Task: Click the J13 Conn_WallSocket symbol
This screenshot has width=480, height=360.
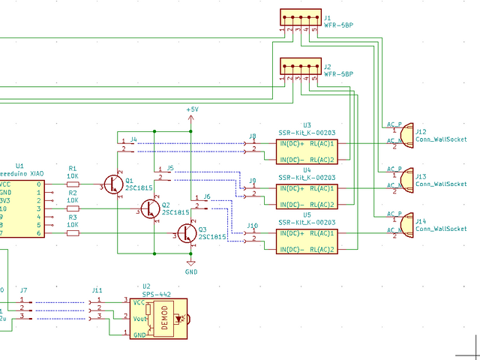Action: click(407, 180)
